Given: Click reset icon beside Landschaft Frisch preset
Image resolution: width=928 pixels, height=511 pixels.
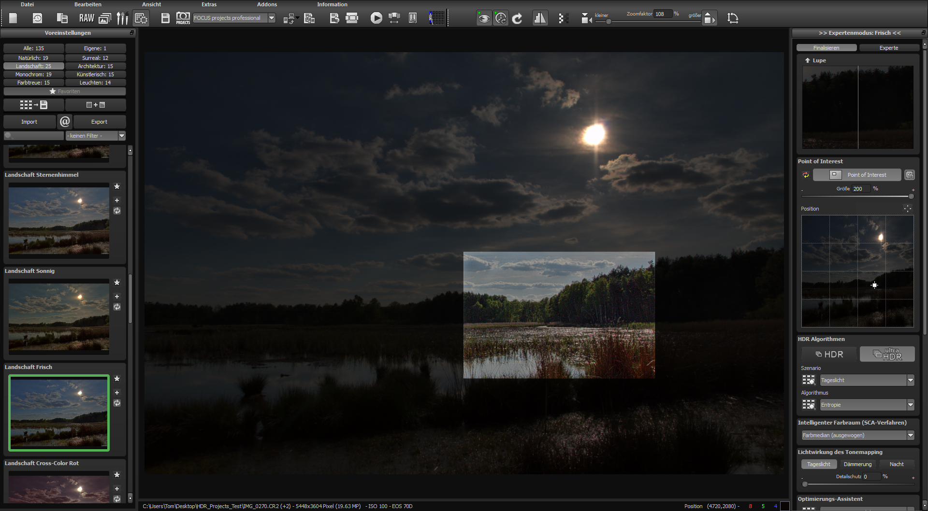Looking at the screenshot, I should click(117, 403).
